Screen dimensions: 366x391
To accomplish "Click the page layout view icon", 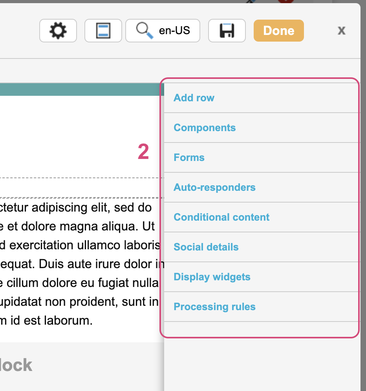I will [103, 31].
